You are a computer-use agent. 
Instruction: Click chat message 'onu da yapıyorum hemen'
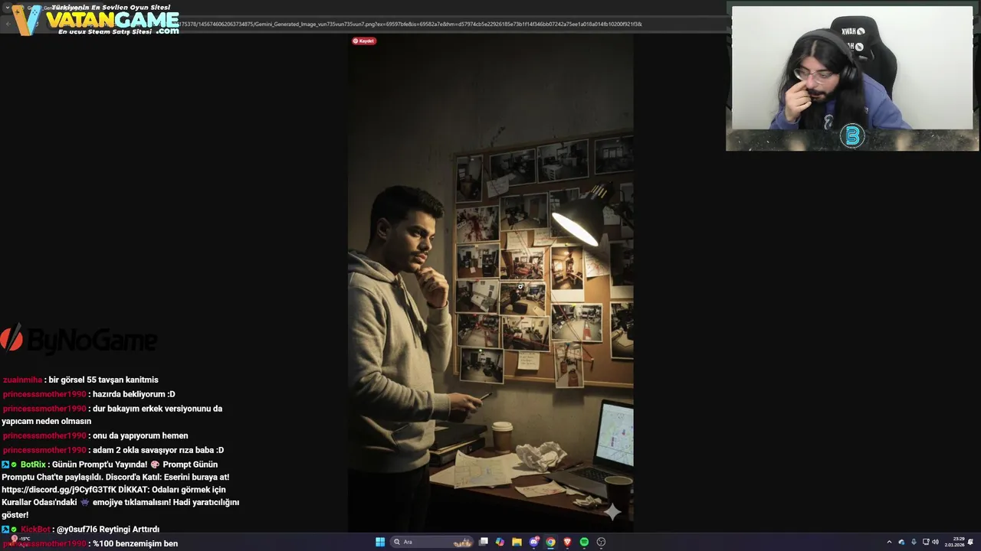140,435
